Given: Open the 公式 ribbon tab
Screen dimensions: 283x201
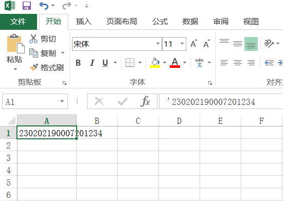Looking at the screenshot, I should [x=160, y=22].
